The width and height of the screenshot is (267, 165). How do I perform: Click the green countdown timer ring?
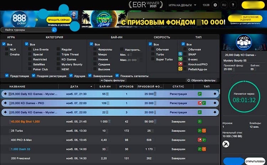coord(244,97)
